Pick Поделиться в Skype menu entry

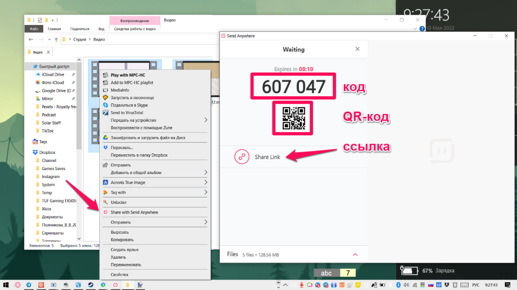pos(129,105)
